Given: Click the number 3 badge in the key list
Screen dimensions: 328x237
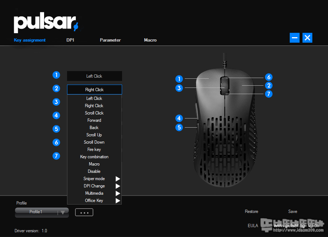Looking at the screenshot, I should point(56,102).
